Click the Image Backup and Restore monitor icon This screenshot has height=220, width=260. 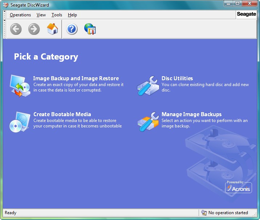click(20, 85)
